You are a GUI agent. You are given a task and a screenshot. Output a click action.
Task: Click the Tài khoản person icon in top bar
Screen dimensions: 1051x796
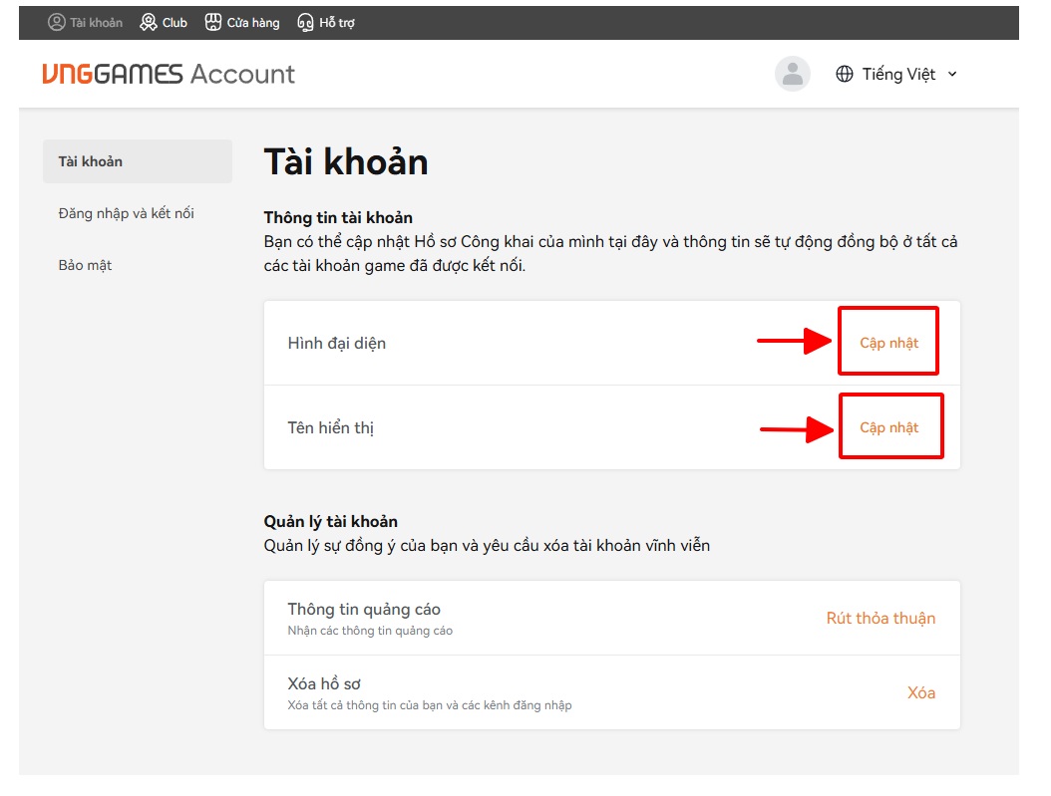[x=57, y=22]
